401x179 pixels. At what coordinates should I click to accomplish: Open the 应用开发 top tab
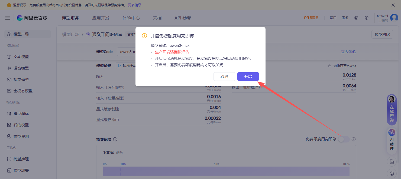(x=101, y=18)
